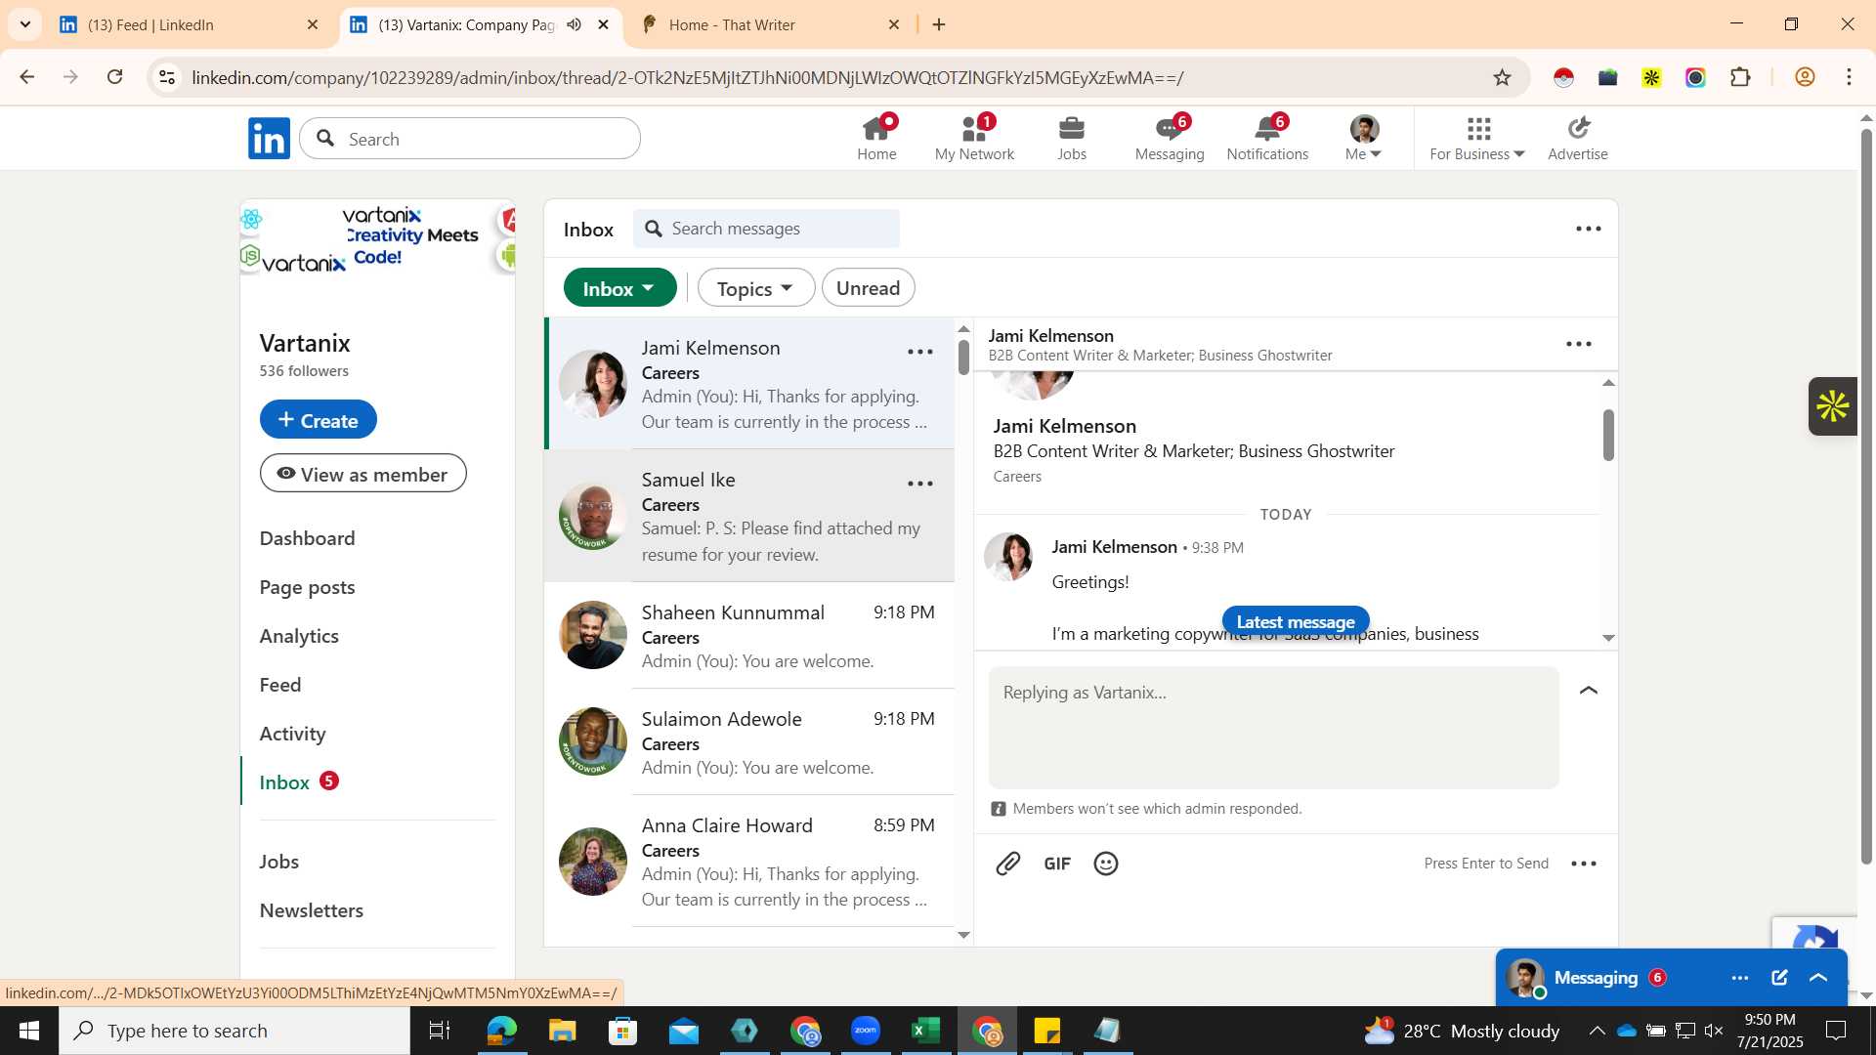Focus the LinkedIn Search box
The height and width of the screenshot is (1055, 1876).
click(470, 139)
